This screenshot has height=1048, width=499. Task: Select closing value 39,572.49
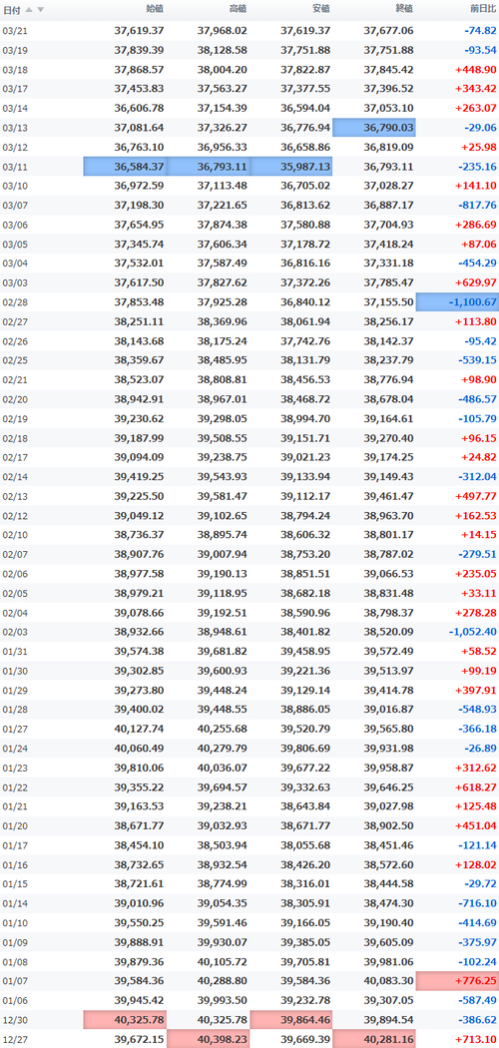pos(389,651)
